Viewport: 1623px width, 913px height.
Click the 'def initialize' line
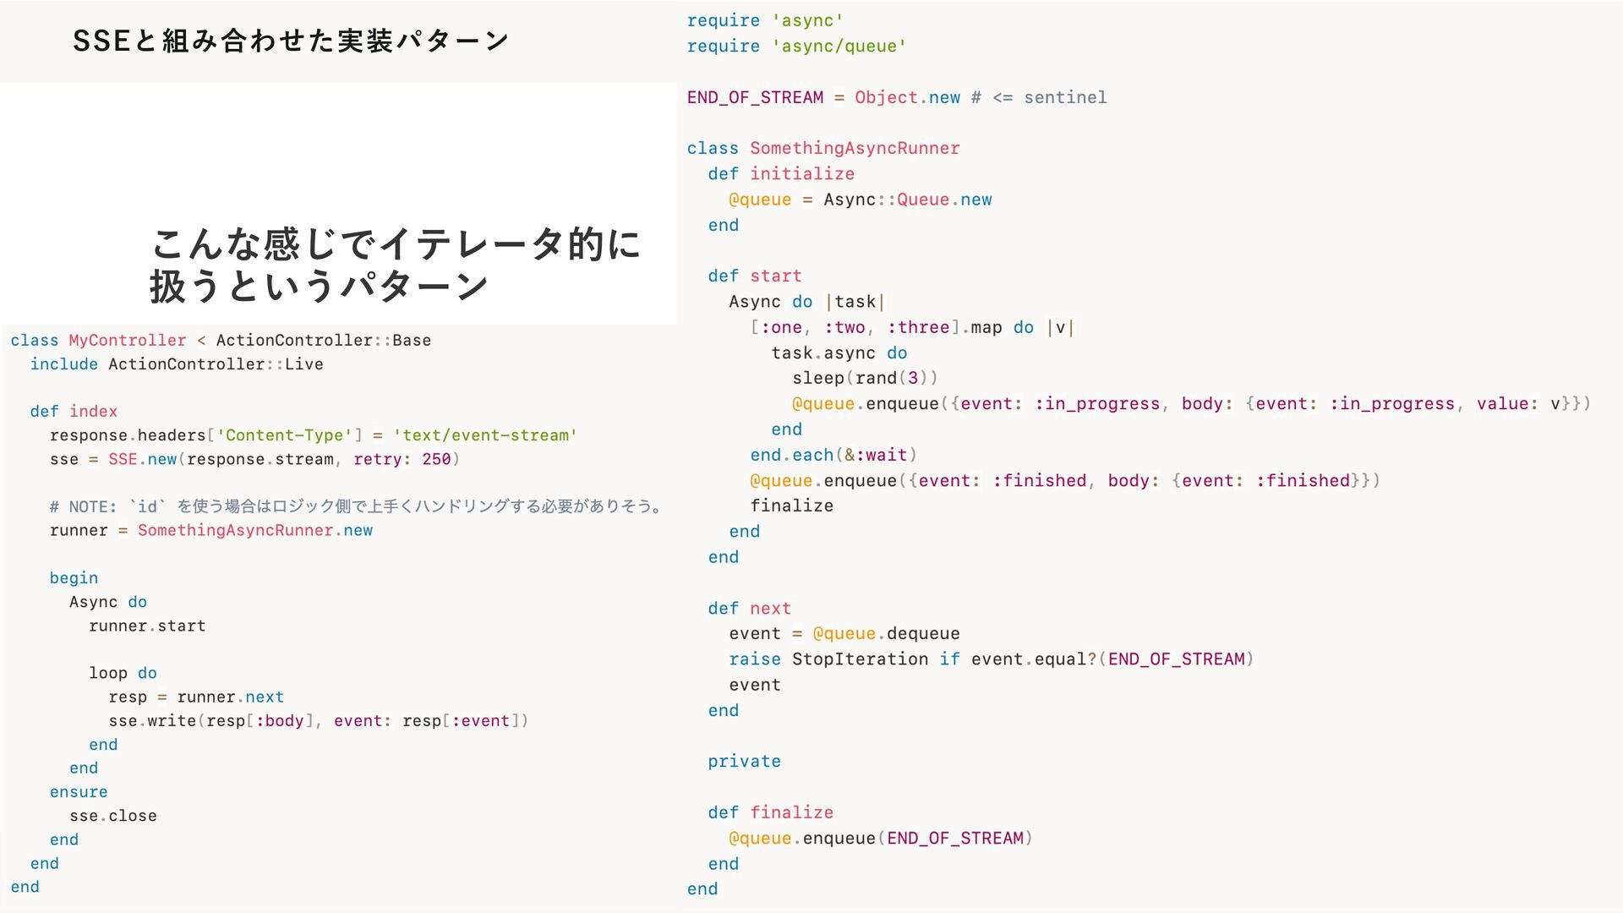point(781,173)
